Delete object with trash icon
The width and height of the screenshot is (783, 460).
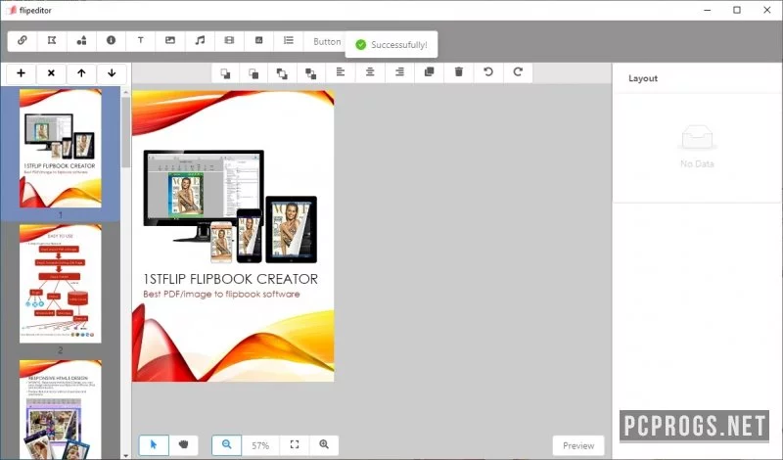pyautogui.click(x=459, y=72)
